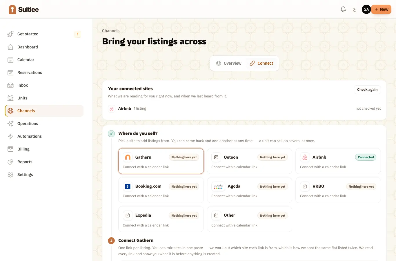Image resolution: width=396 pixels, height=261 pixels.
Task: Switch to the Overview tab
Action: pos(229,63)
